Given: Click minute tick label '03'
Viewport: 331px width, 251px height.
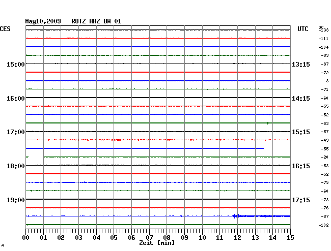Looking at the screenshot, I should tap(78, 238).
